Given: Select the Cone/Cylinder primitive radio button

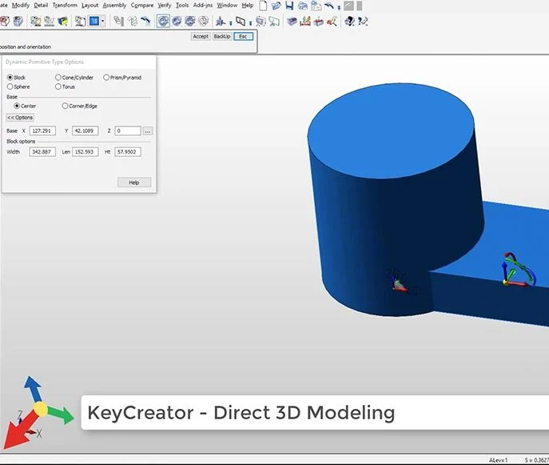Looking at the screenshot, I should click(x=58, y=78).
